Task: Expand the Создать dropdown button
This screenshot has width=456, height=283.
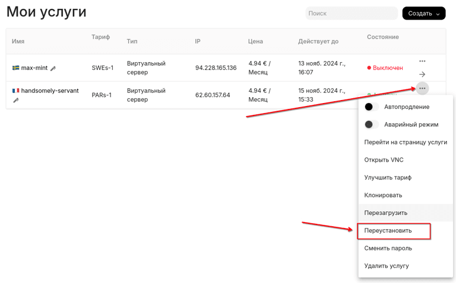Action: pos(423,14)
